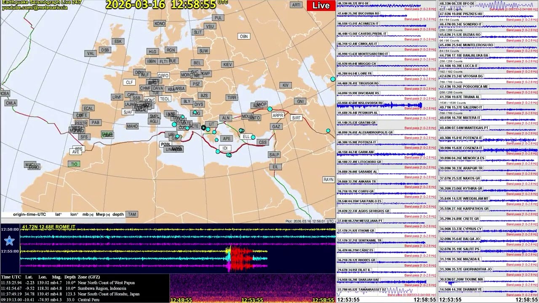The image size is (539, 303).
Task: Select the TEOL station label
Action: (165, 99)
